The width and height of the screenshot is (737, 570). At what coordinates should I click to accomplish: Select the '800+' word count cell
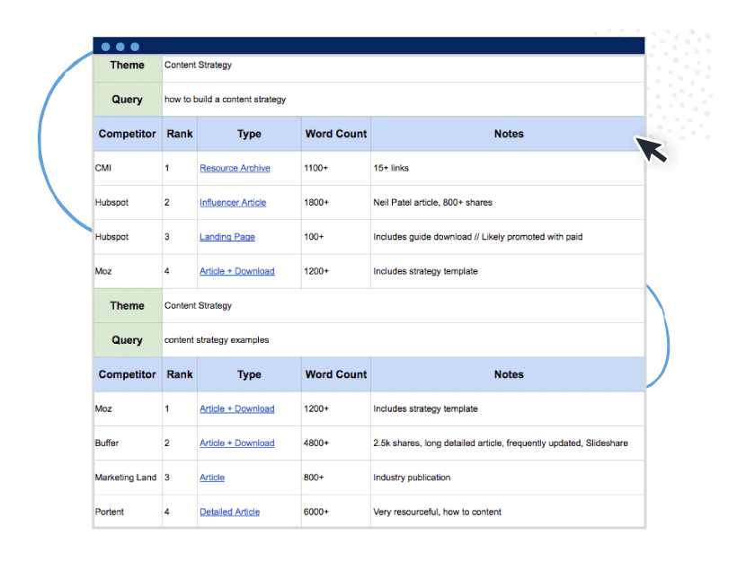(x=336, y=478)
